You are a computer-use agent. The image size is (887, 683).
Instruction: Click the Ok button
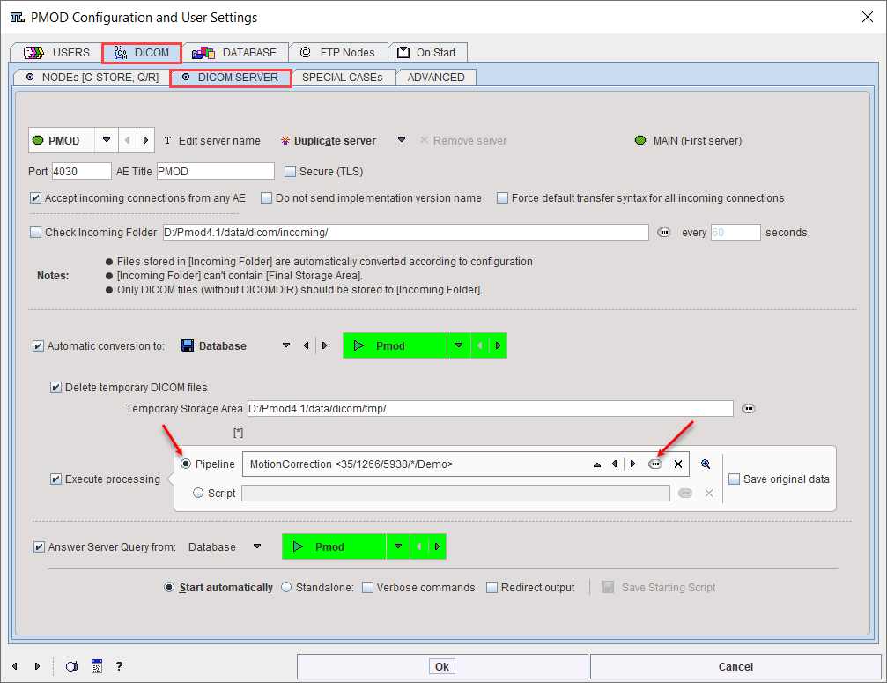pos(442,666)
